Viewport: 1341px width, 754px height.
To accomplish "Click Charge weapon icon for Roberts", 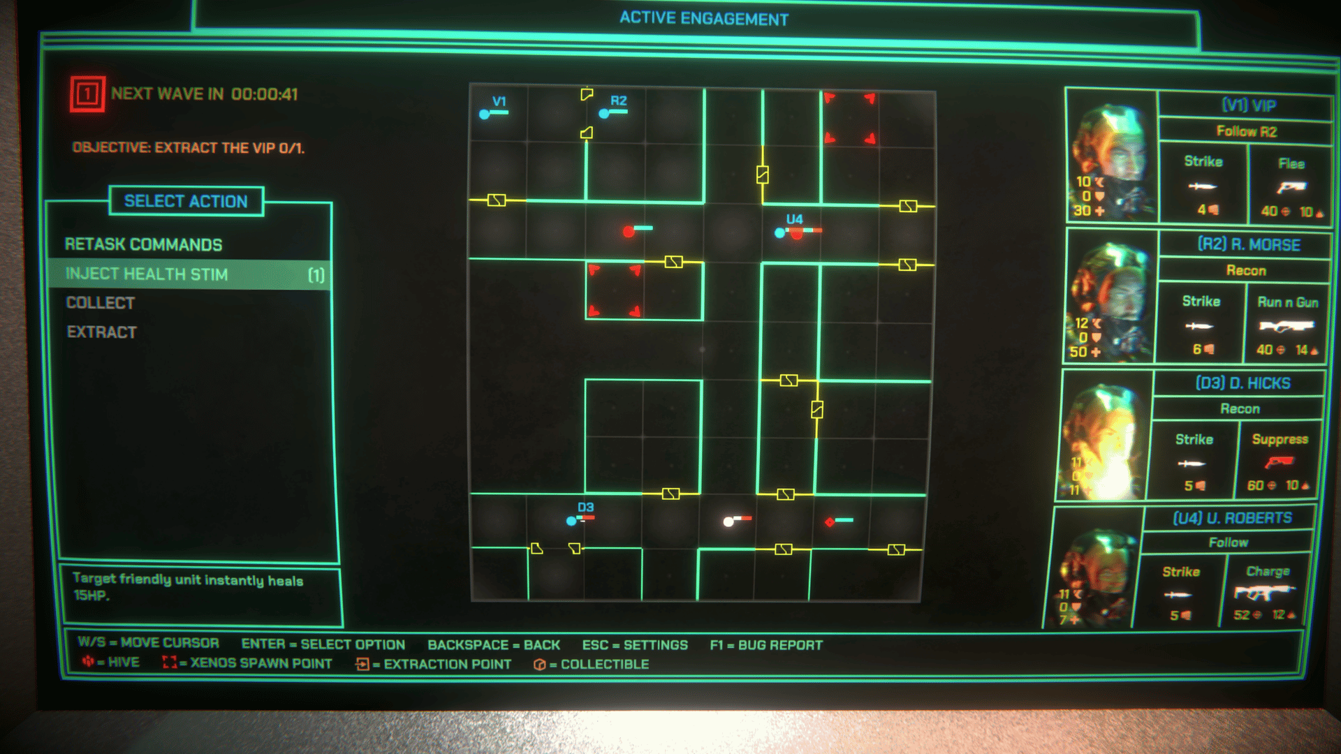I will (x=1263, y=593).
